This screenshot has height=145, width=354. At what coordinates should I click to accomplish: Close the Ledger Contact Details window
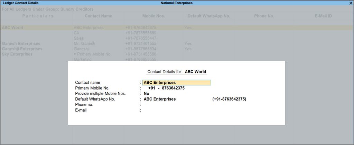(351, 3)
